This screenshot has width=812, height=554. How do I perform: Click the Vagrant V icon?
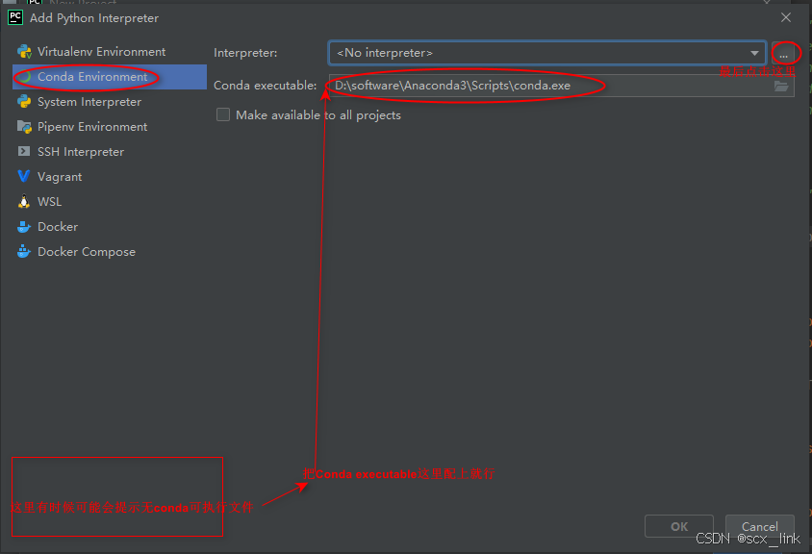(x=24, y=177)
